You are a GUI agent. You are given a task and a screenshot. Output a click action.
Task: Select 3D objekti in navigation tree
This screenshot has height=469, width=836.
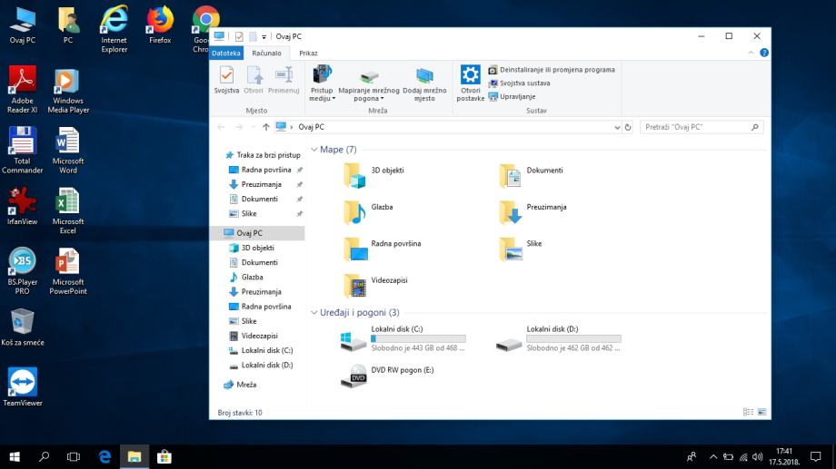(252, 248)
